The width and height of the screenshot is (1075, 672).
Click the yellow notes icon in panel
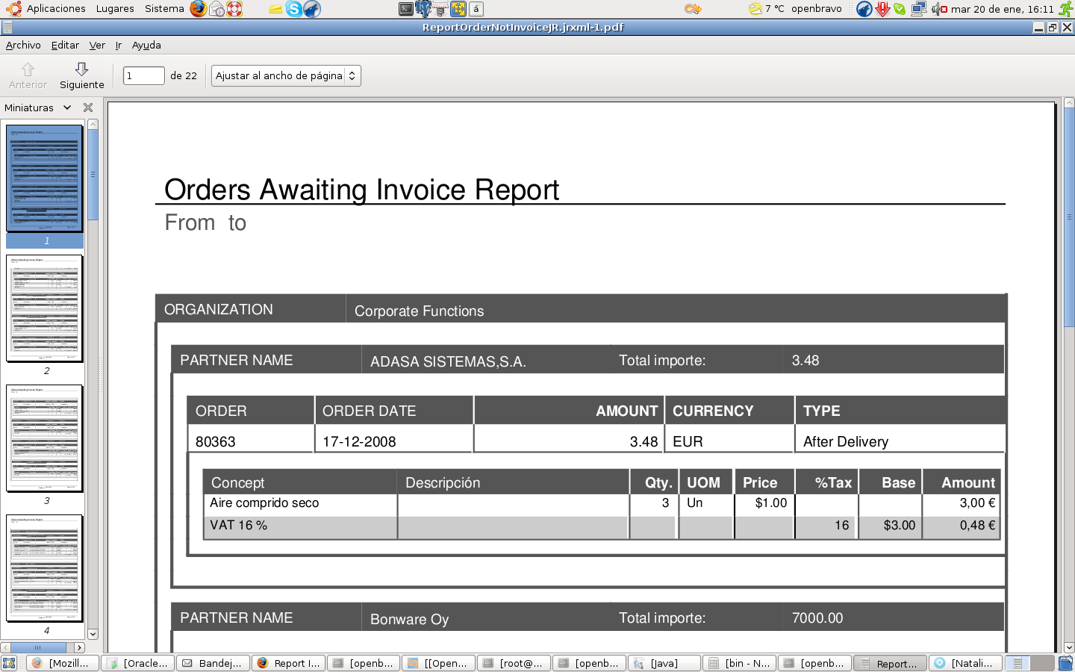pos(276,9)
